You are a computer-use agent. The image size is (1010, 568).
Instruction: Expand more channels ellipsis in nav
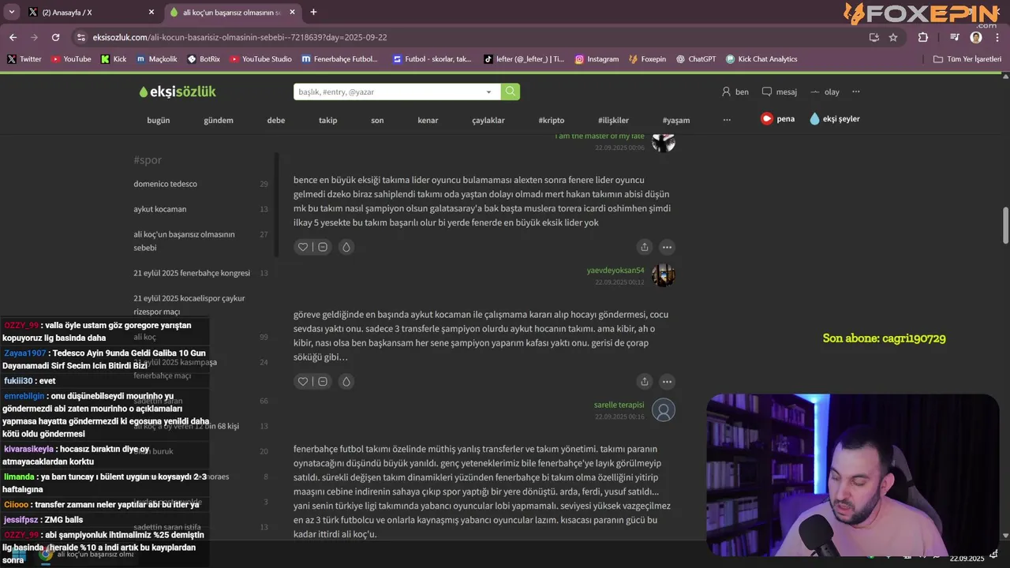[727, 120]
